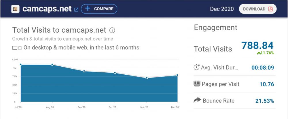Select the Dec 2020 date label
This screenshot has width=288, height=119.
click(x=221, y=9)
